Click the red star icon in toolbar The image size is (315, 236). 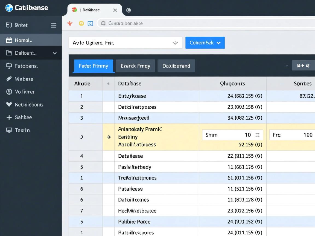pos(70,23)
